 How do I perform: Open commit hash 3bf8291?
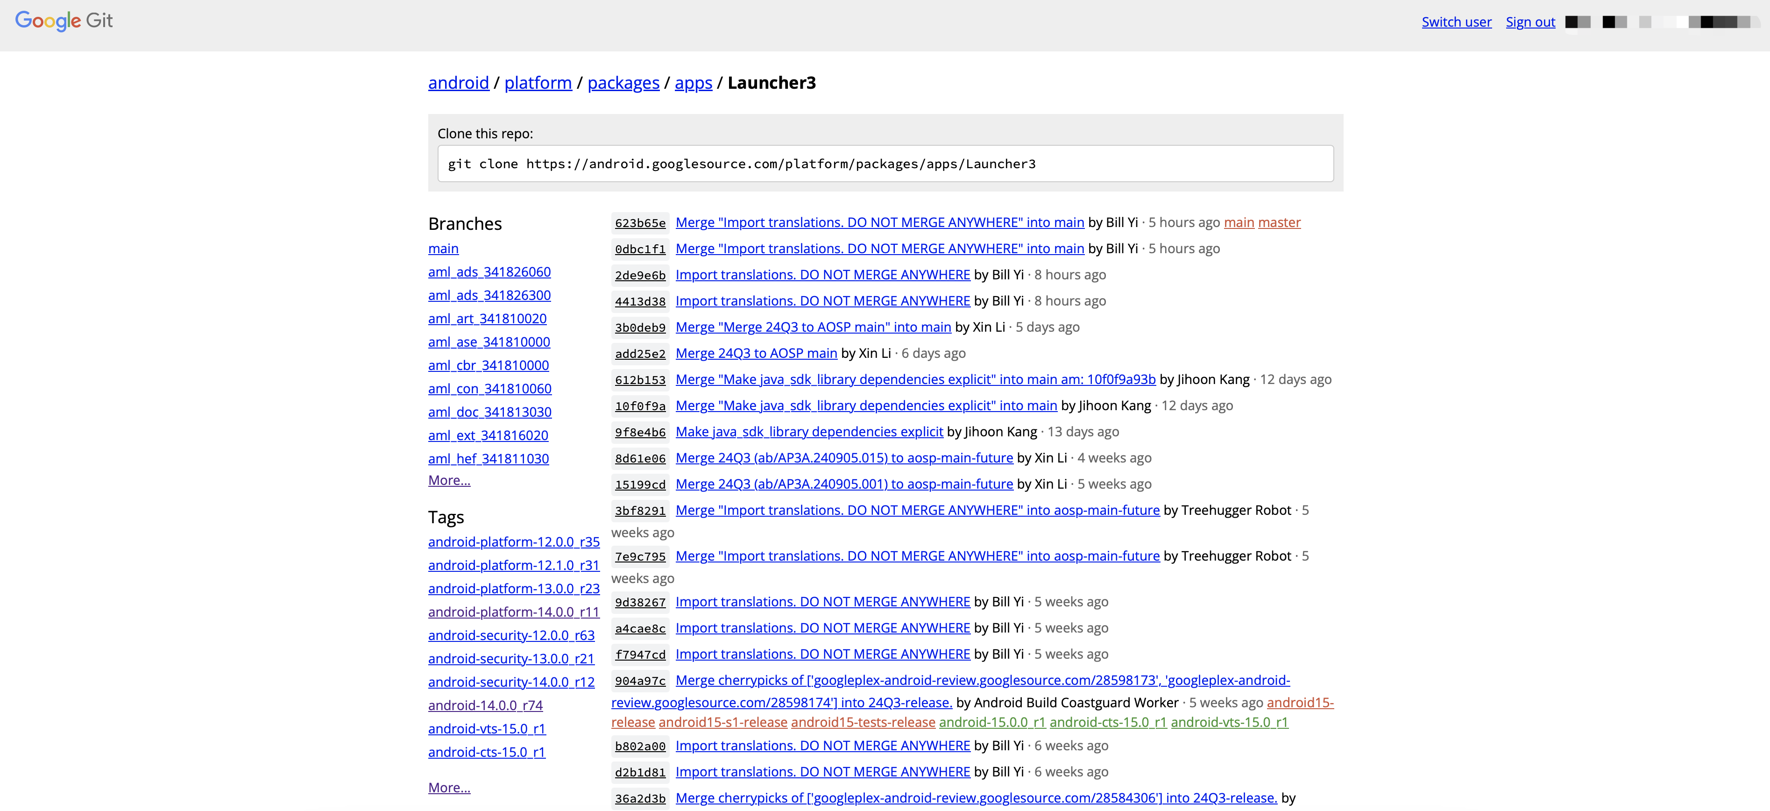point(640,511)
